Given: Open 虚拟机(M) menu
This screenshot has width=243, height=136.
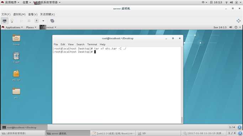Looking at the screenshot, I should [19, 14].
